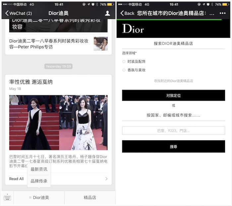Focus the city or postcode search field

[173, 131]
